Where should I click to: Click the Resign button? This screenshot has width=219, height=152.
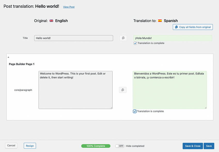30,146
